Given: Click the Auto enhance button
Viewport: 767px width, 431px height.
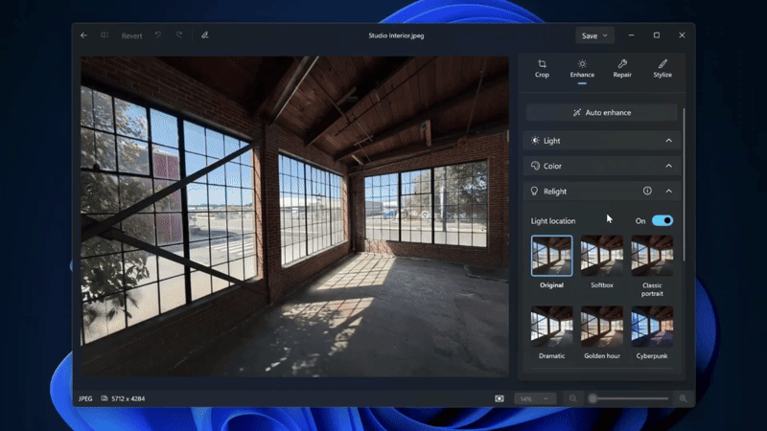Looking at the screenshot, I should pos(602,112).
